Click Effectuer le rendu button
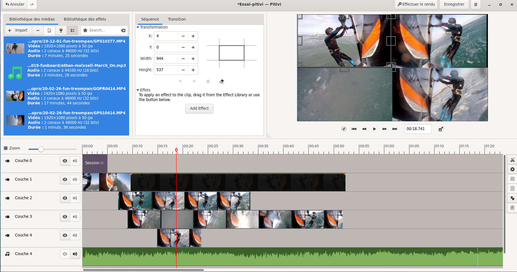 point(416,5)
